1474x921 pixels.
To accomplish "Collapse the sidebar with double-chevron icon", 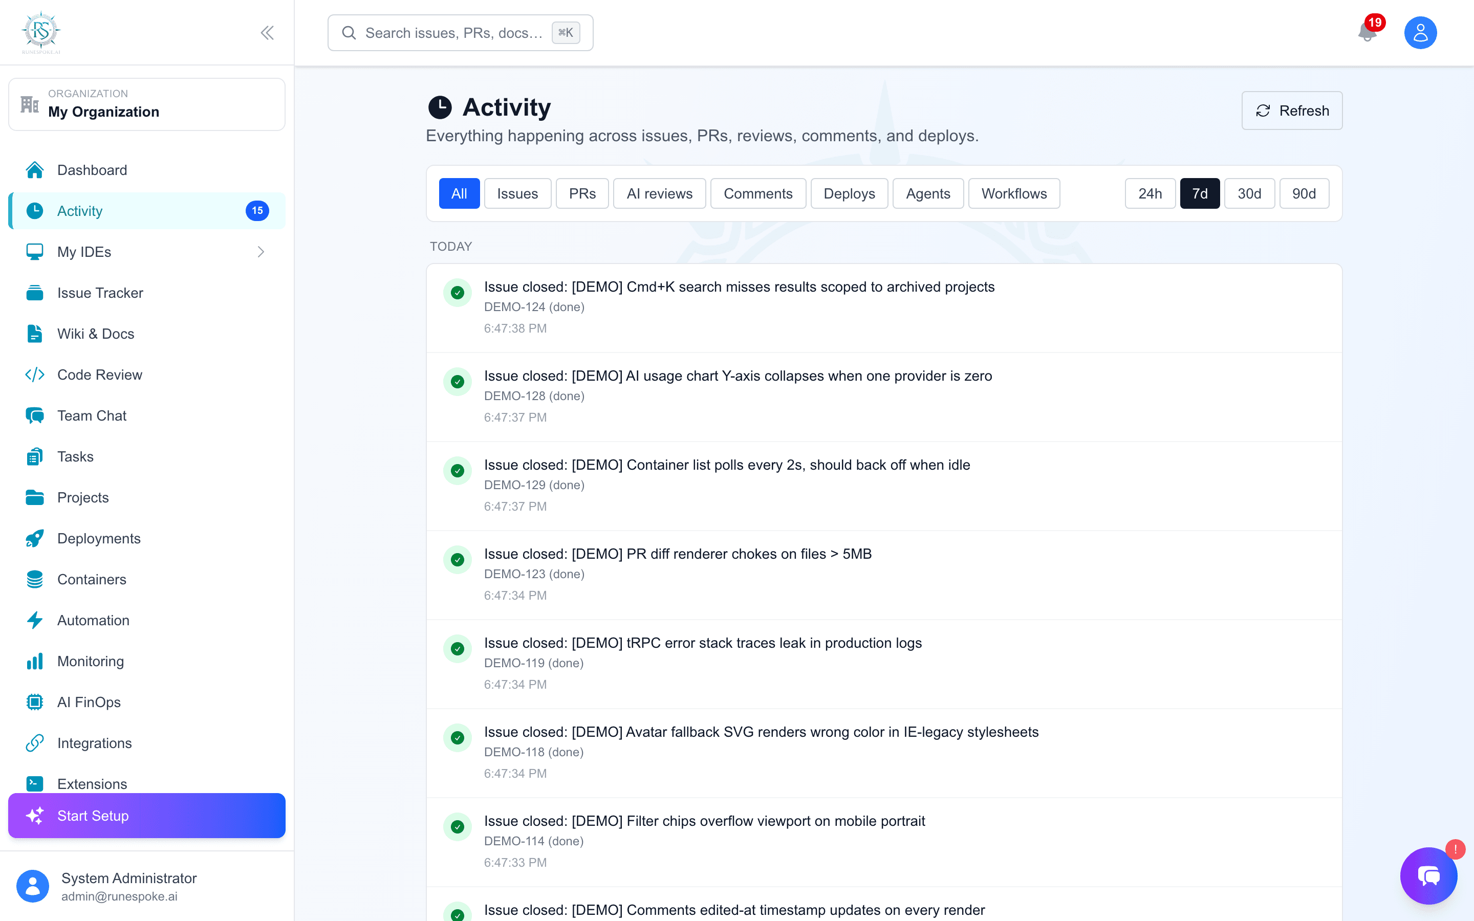I will 267,33.
